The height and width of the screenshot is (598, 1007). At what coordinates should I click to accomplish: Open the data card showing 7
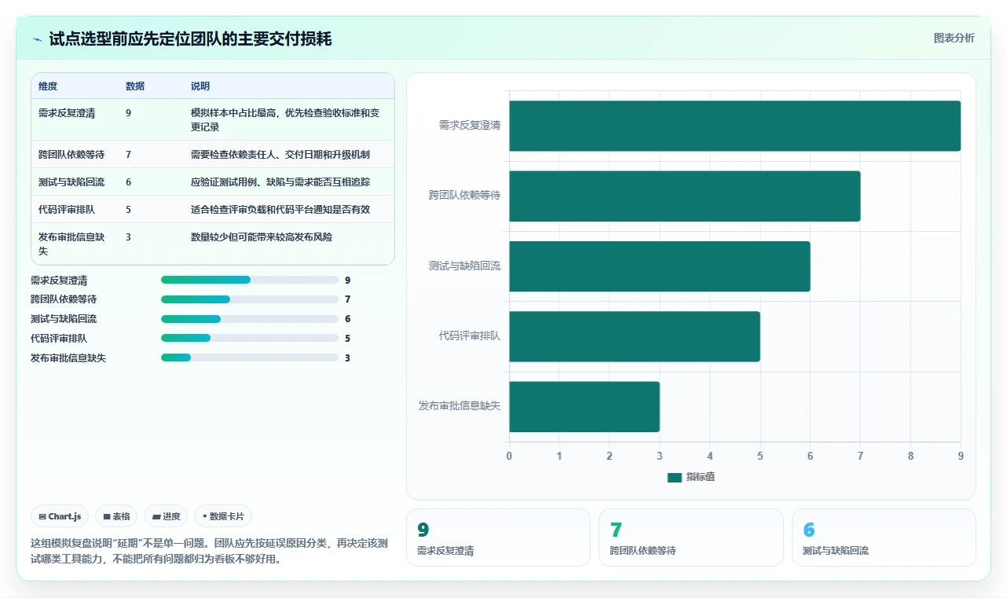690,537
